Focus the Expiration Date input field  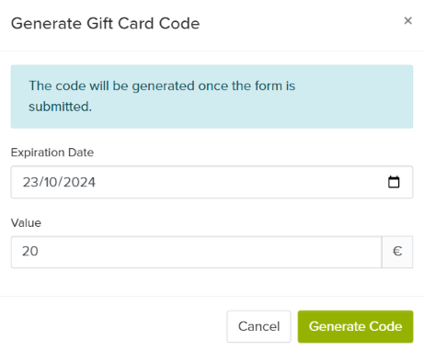coord(212,182)
